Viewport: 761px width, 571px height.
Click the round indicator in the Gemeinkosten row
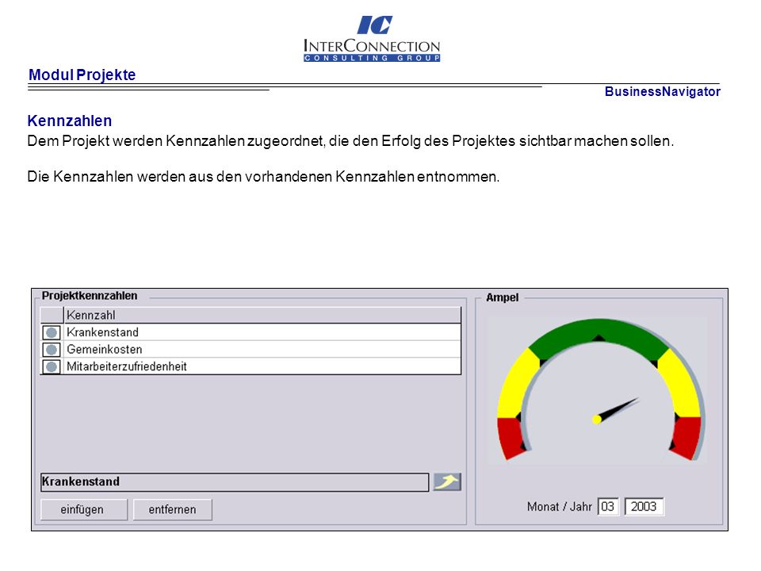[52, 350]
